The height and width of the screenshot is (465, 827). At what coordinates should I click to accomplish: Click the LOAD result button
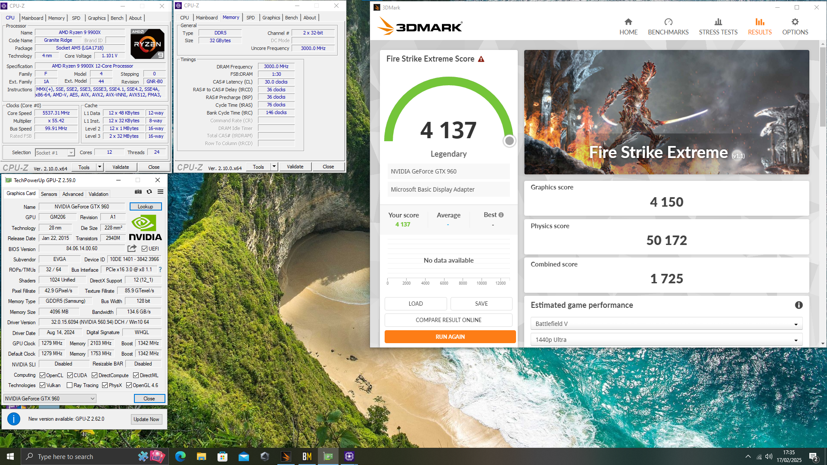[x=416, y=304]
